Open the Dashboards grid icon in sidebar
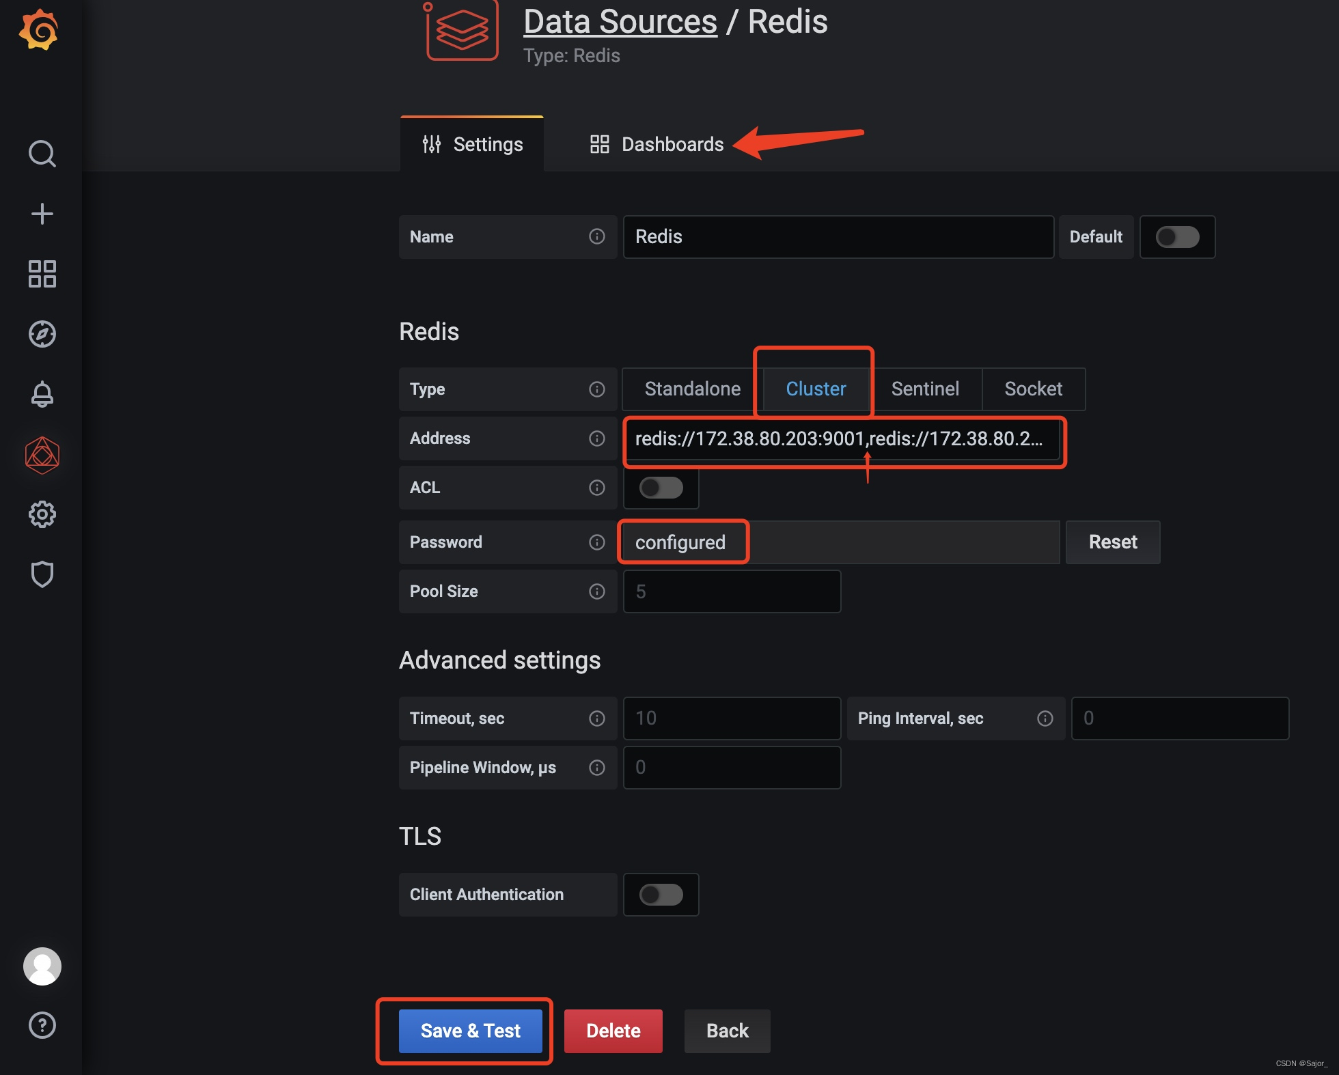The image size is (1339, 1075). point(42,274)
